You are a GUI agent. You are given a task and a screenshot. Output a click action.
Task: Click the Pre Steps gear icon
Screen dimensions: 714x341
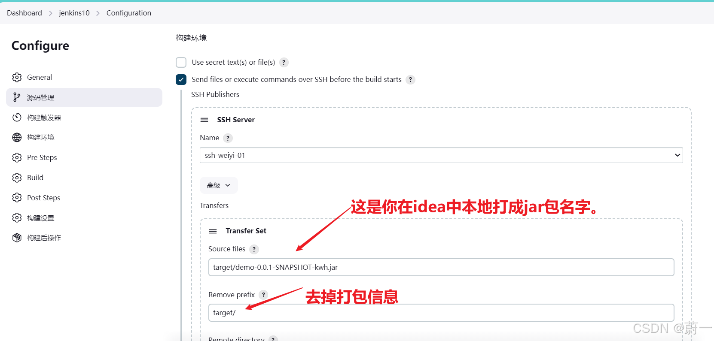17,157
